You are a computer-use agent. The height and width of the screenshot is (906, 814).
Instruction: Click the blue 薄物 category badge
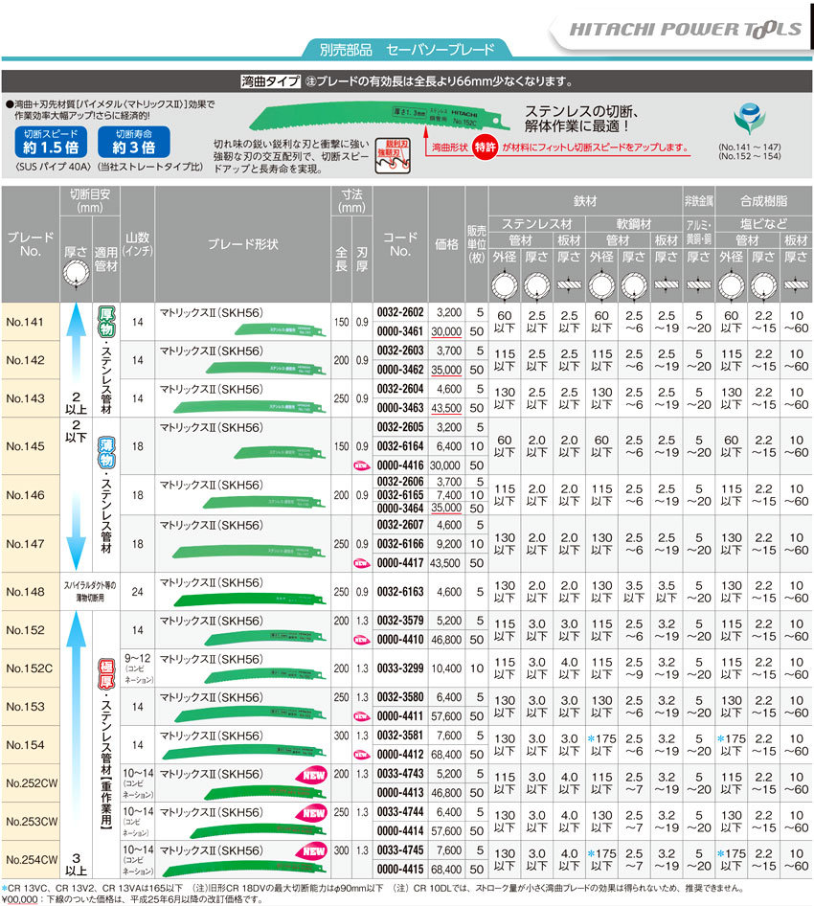pyautogui.click(x=106, y=453)
